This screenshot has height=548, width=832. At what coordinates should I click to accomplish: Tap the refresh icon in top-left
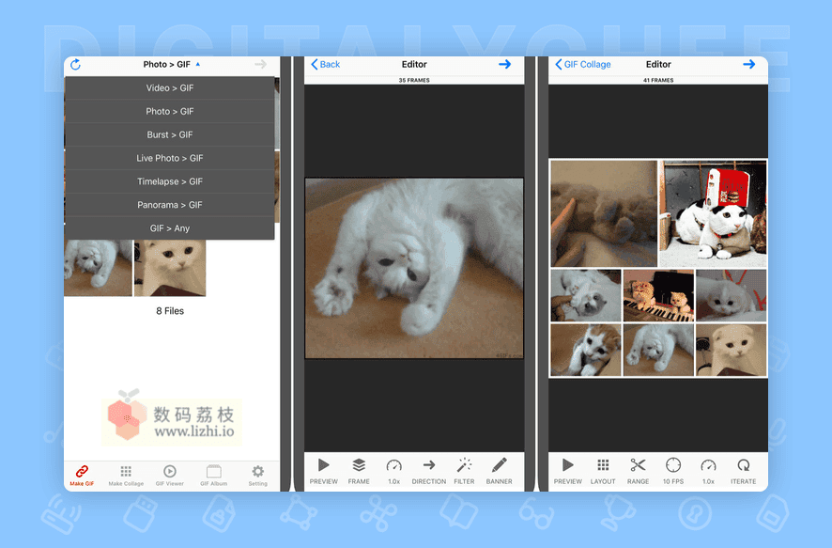pyautogui.click(x=75, y=64)
